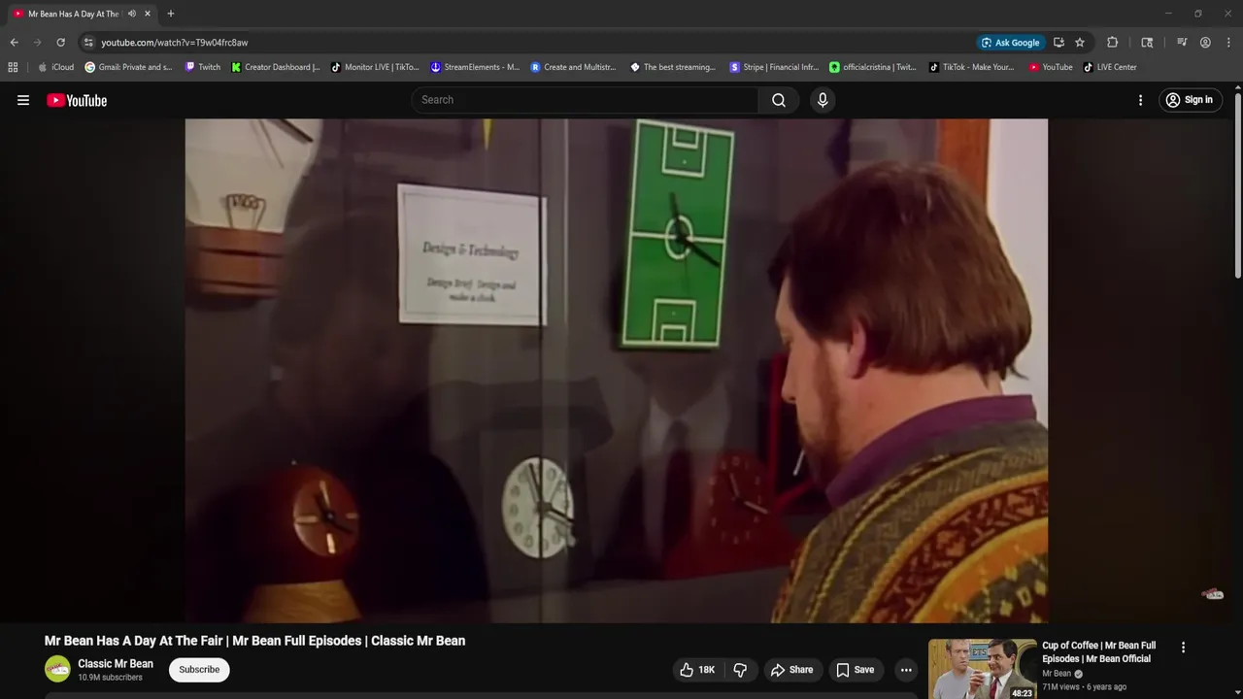Open the Classic Mr Bean channel name
This screenshot has height=699, width=1243.
point(116,664)
